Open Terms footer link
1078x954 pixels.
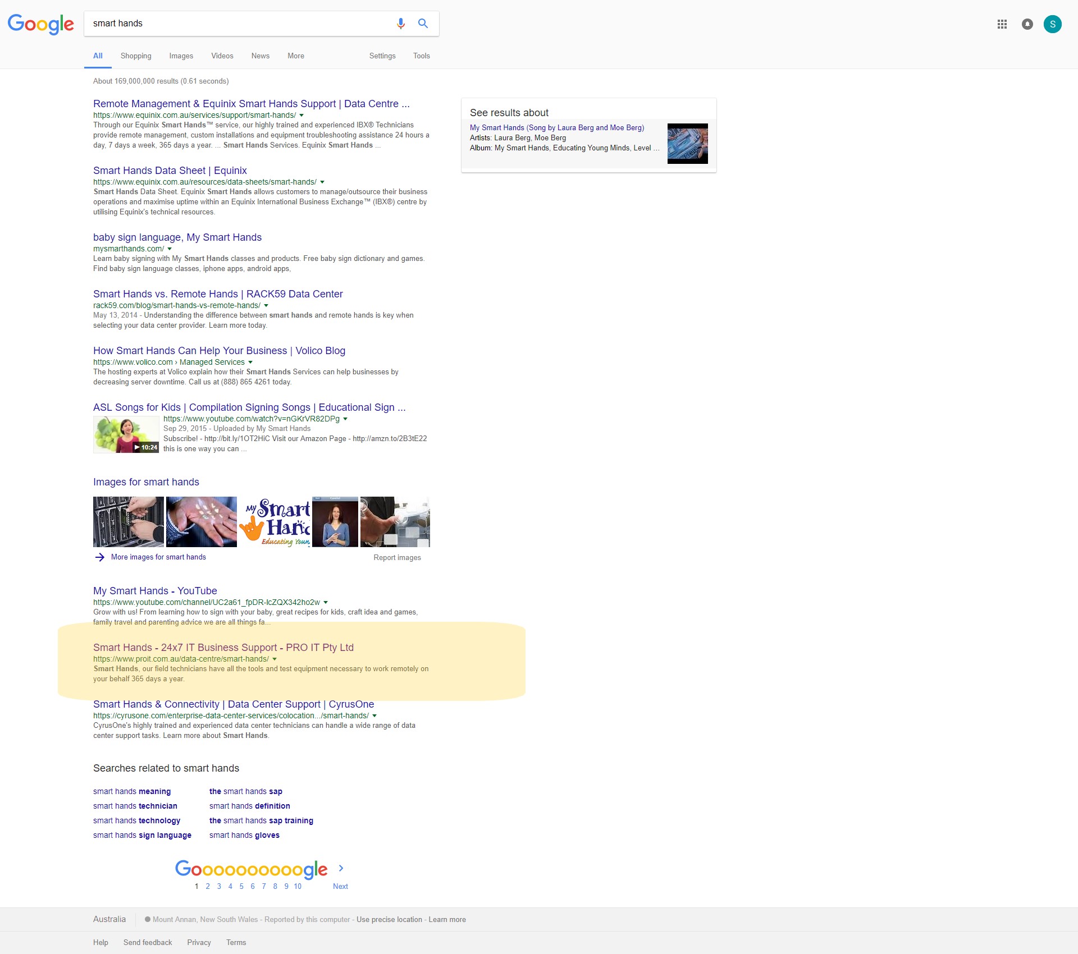pos(236,943)
